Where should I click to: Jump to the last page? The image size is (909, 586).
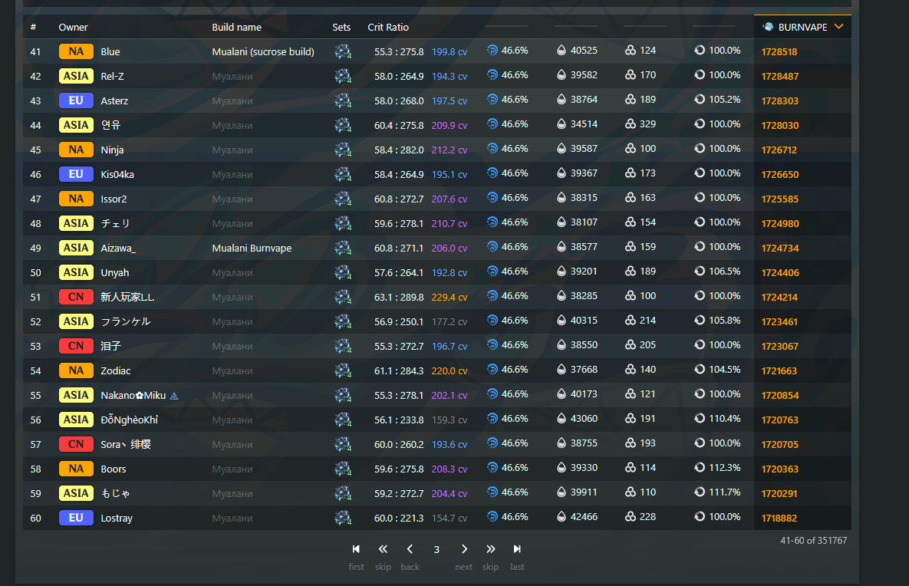(517, 549)
